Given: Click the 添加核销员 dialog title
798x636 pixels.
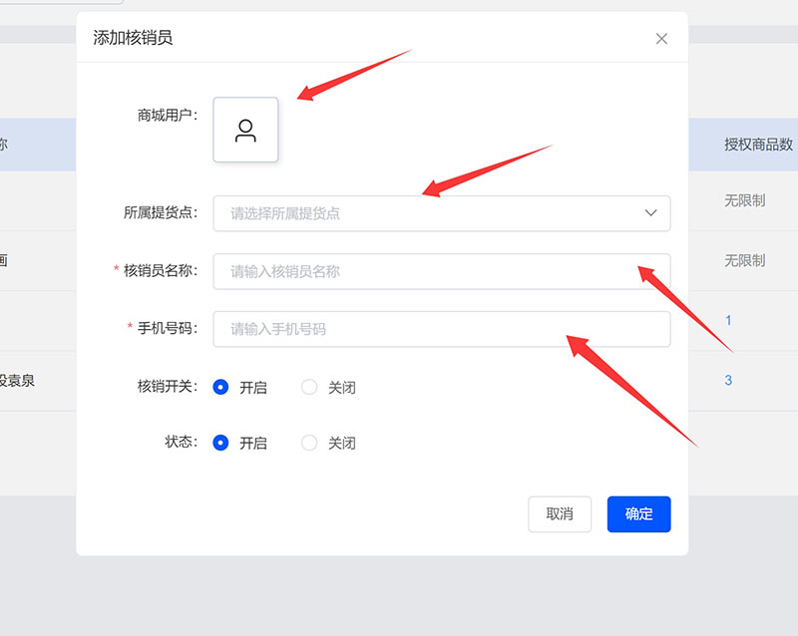Looking at the screenshot, I should click(133, 38).
